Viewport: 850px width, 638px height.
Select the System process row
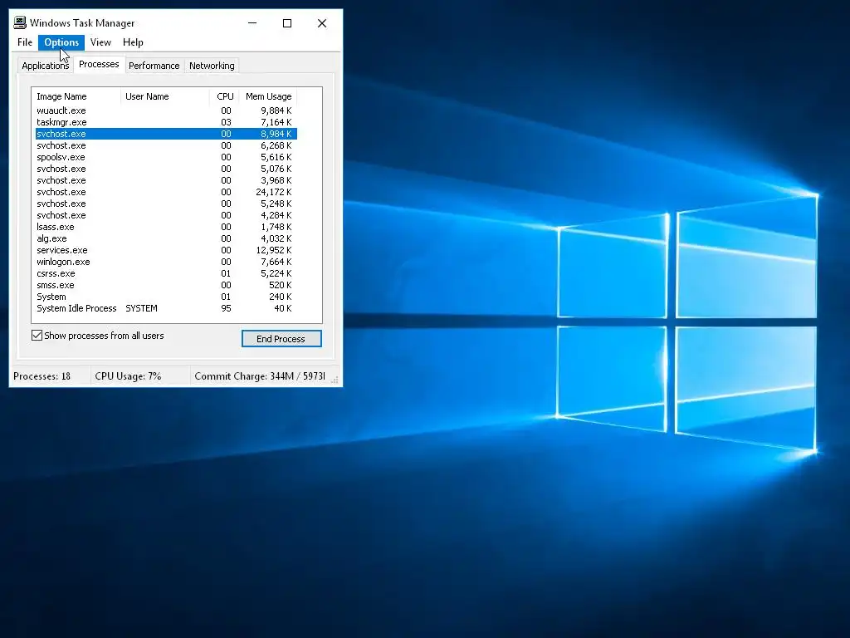[x=164, y=297]
